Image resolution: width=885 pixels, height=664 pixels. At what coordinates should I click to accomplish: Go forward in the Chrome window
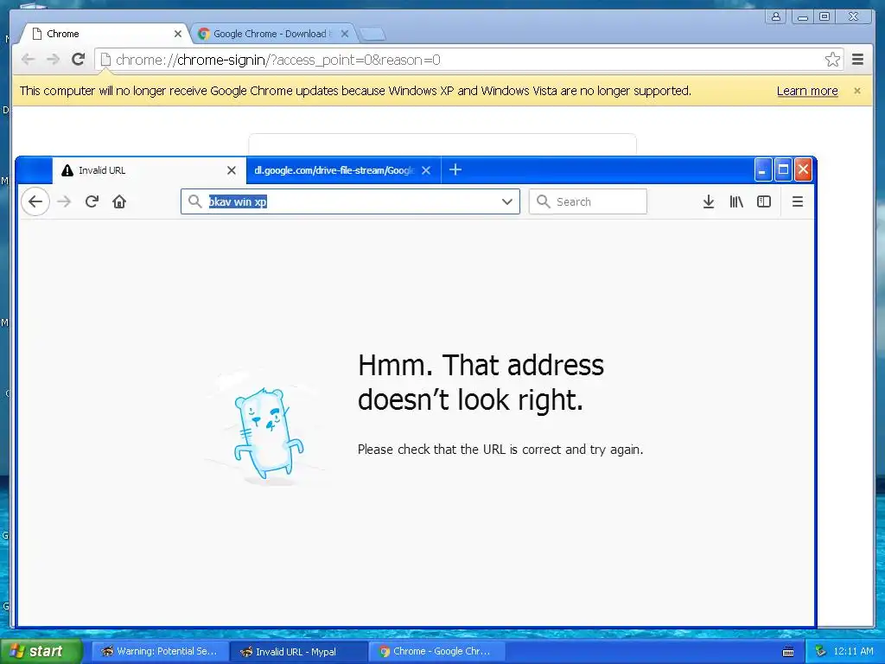point(53,60)
